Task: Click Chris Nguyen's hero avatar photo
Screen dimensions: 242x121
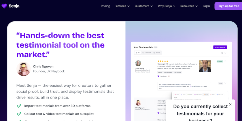Action: (24, 69)
